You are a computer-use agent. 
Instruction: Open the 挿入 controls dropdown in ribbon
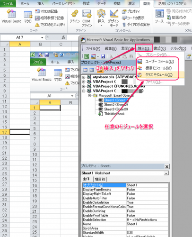tap(101, 18)
